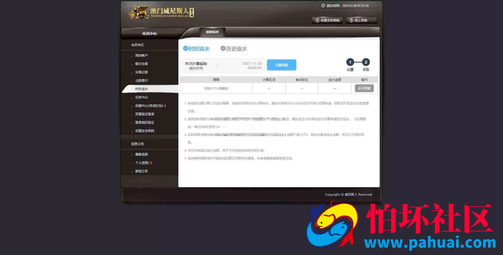
Task: Click the Copyright 威尼斯人 Reserved text
Action: pyautogui.click(x=348, y=195)
